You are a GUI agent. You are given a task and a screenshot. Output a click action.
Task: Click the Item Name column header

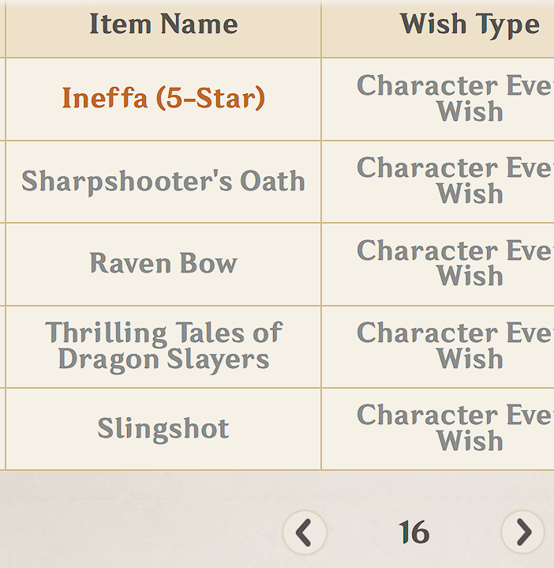[x=163, y=24]
